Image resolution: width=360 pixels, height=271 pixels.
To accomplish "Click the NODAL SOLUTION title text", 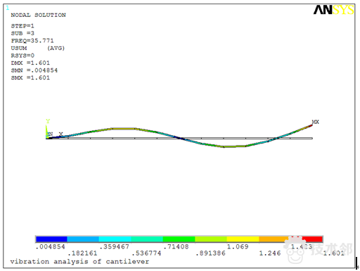I will pyautogui.click(x=39, y=15).
